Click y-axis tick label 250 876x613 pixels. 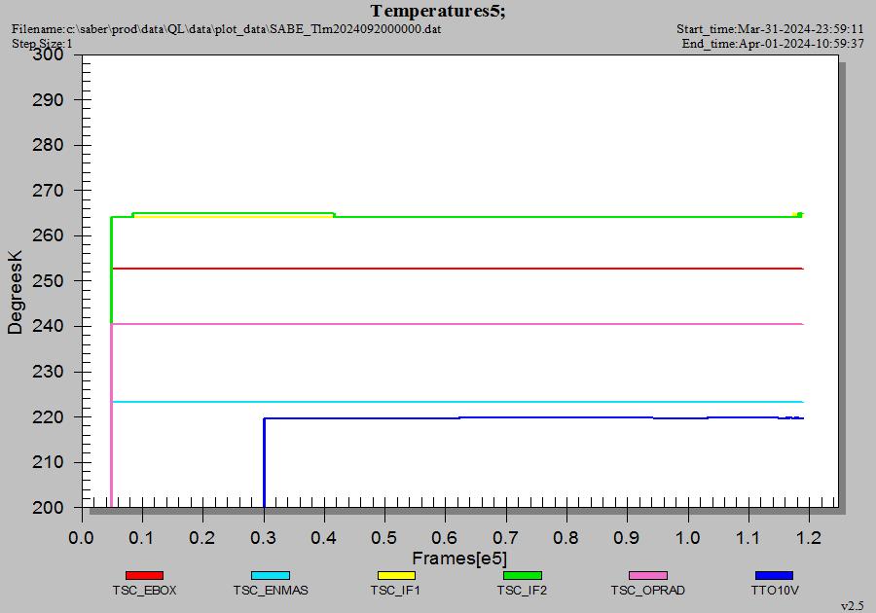(x=48, y=281)
